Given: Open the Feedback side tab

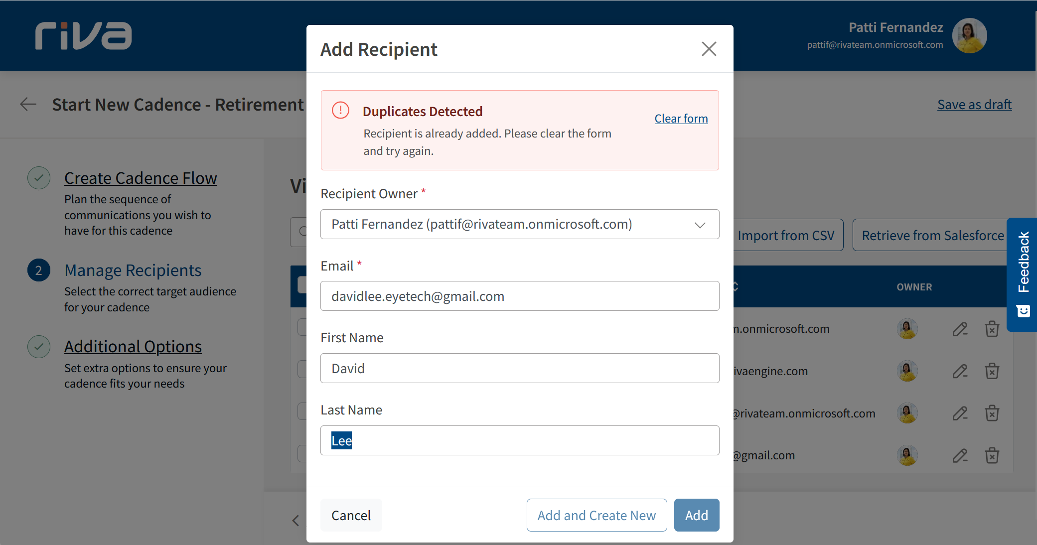Looking at the screenshot, I should coord(1023,274).
